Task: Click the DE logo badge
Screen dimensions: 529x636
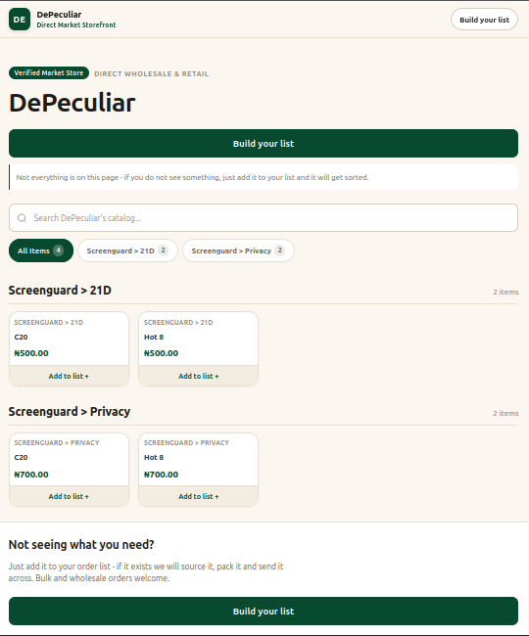Action: pyautogui.click(x=20, y=19)
